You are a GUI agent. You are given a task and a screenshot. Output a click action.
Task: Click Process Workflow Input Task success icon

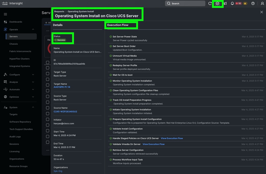coord(111,160)
